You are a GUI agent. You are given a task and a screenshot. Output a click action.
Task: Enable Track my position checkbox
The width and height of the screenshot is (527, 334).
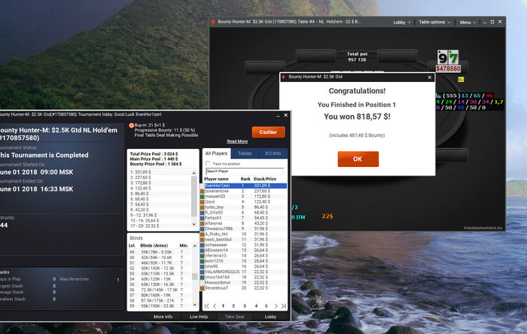[x=209, y=164]
